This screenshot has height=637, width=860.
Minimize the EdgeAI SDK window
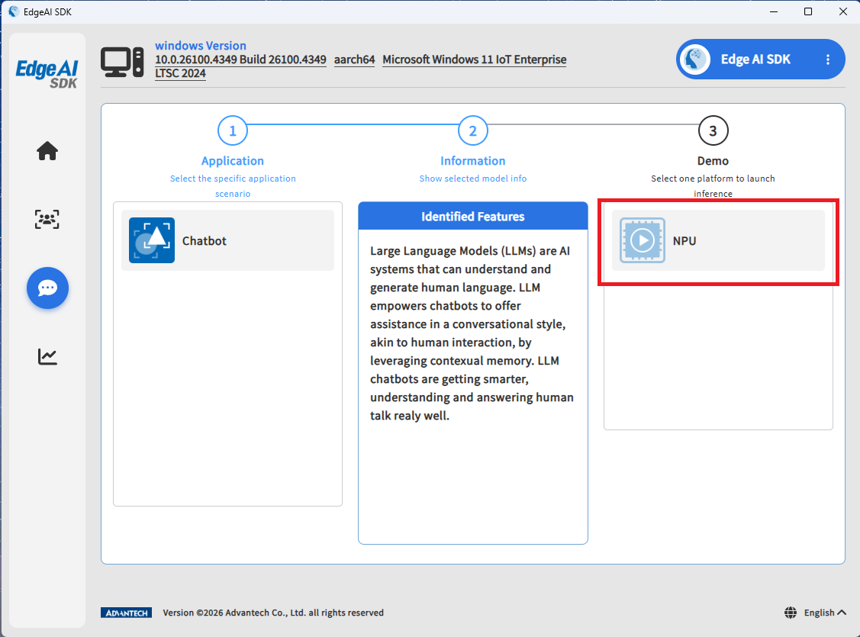(x=774, y=11)
